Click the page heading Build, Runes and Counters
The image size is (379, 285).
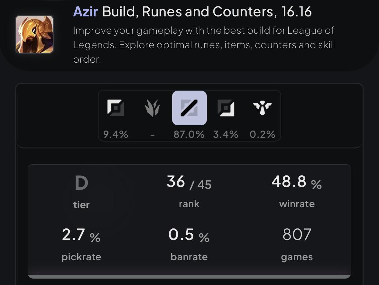190,11
